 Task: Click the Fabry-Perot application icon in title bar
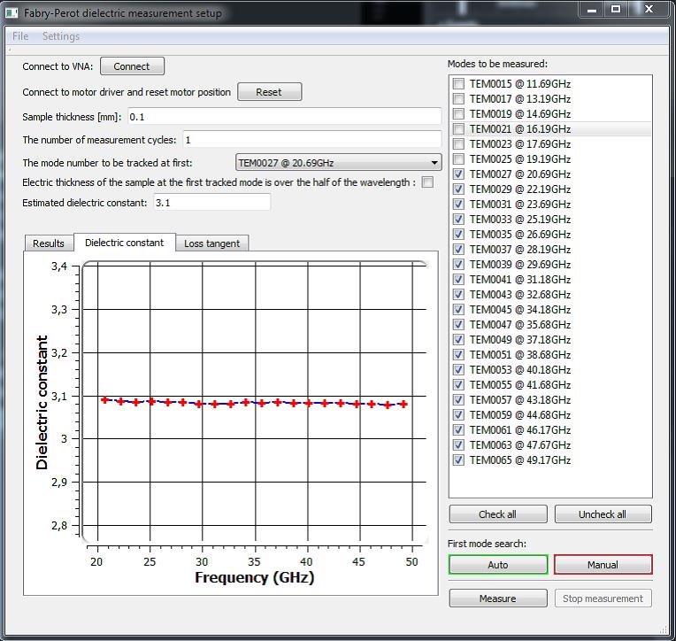coord(12,12)
